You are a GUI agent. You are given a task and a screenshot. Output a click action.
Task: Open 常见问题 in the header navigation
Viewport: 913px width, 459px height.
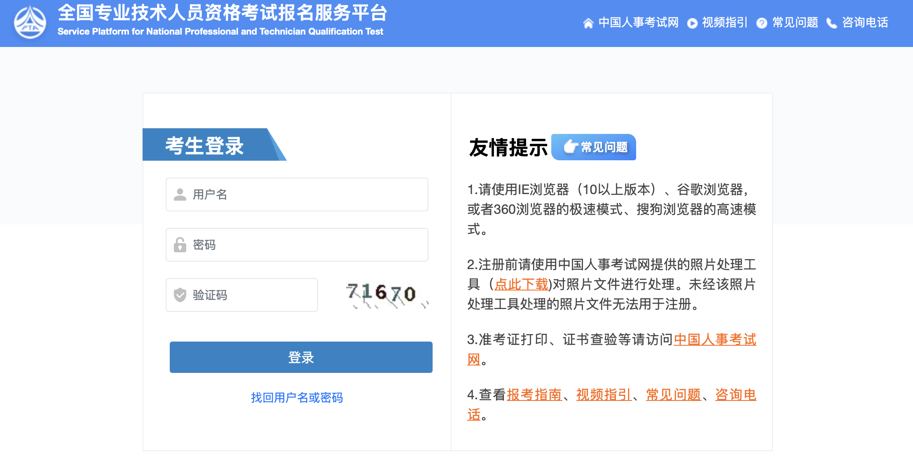pos(795,23)
